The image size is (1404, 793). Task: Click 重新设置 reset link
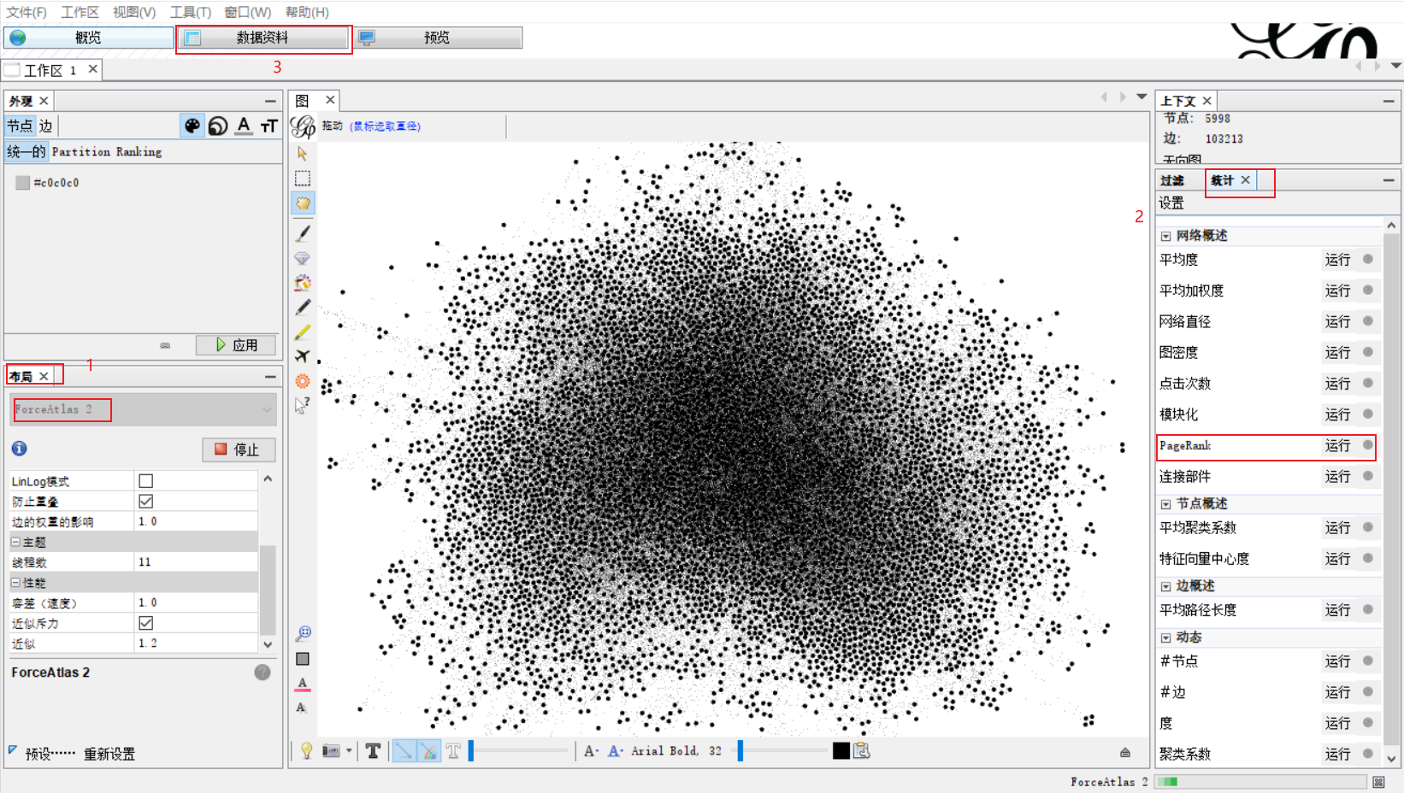click(x=109, y=754)
